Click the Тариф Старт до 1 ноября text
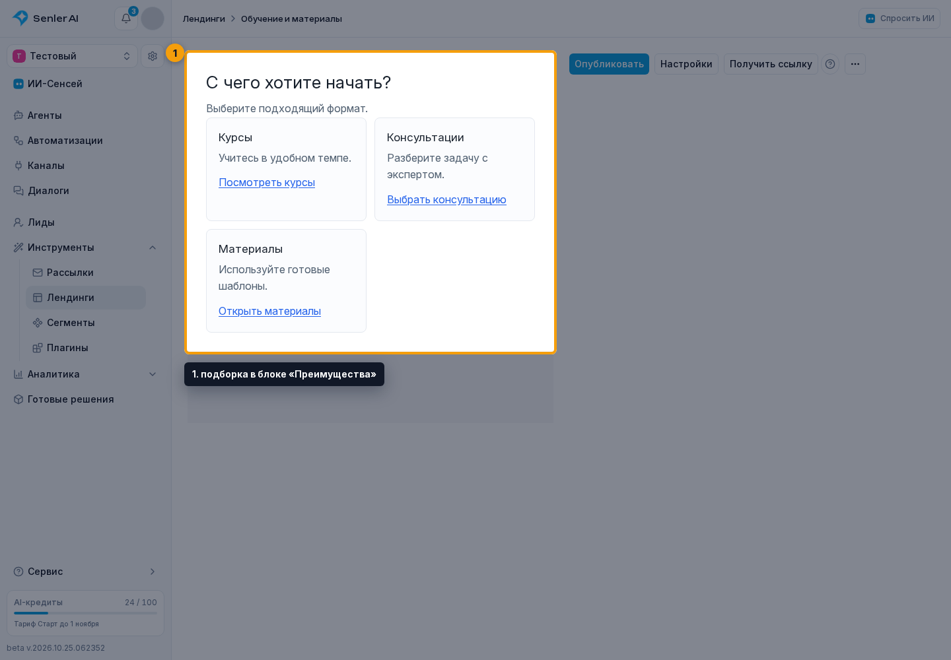This screenshot has height=660, width=951. (57, 624)
